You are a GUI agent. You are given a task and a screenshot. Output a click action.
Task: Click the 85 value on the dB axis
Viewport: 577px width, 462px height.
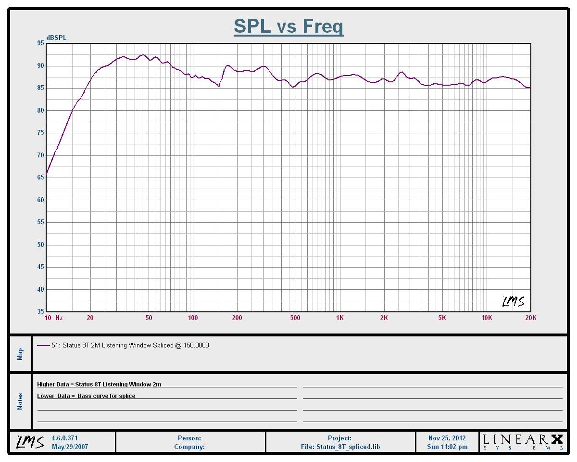[x=40, y=88]
